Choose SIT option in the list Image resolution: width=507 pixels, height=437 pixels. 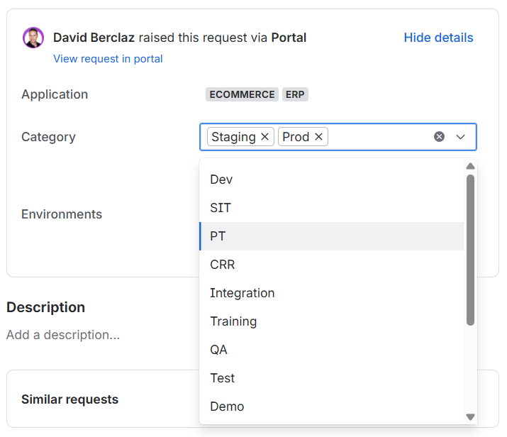click(x=332, y=208)
